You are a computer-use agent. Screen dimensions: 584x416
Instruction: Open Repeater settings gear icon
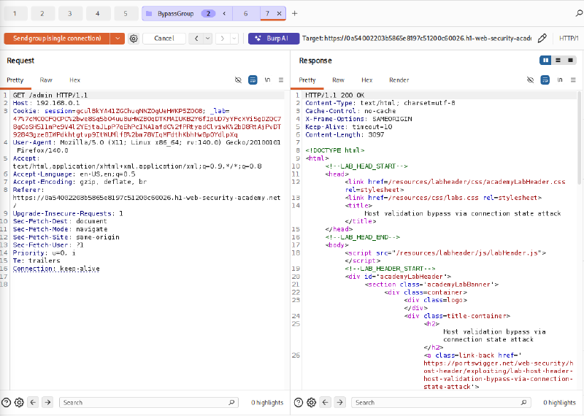pyautogui.click(x=134, y=39)
